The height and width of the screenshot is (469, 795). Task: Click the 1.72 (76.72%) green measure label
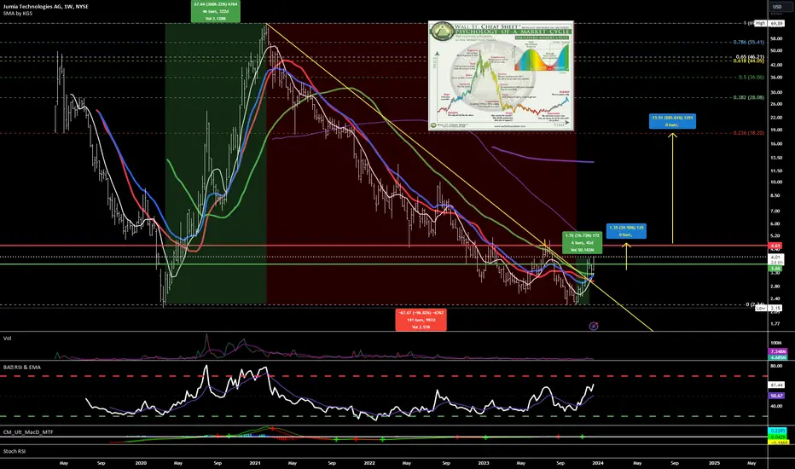tap(582, 242)
